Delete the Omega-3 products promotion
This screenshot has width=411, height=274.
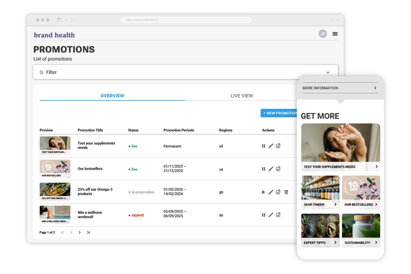click(286, 192)
